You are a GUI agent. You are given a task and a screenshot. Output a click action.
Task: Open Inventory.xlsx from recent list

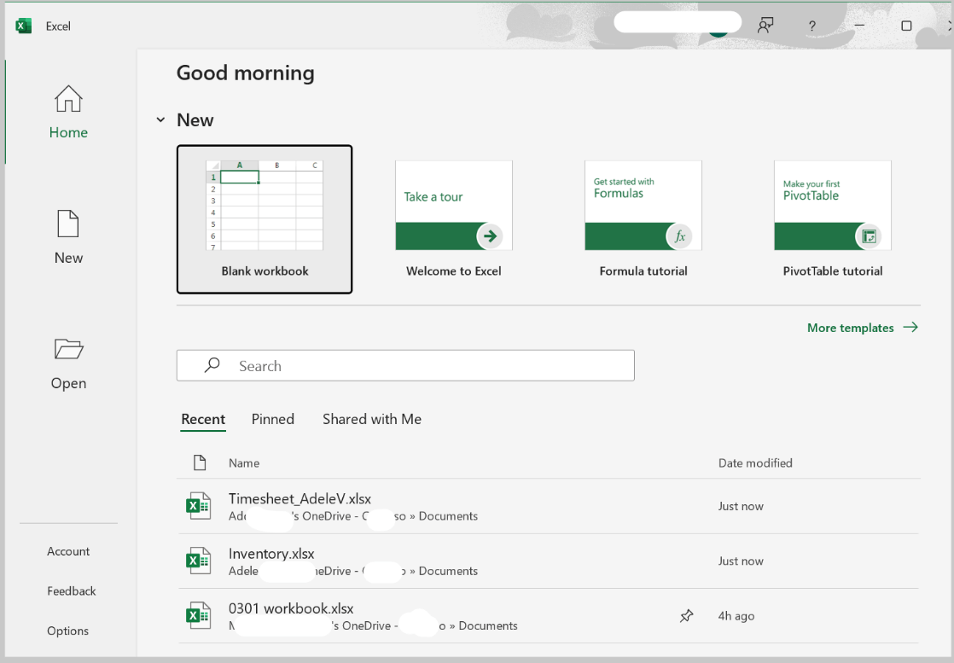tap(548, 561)
